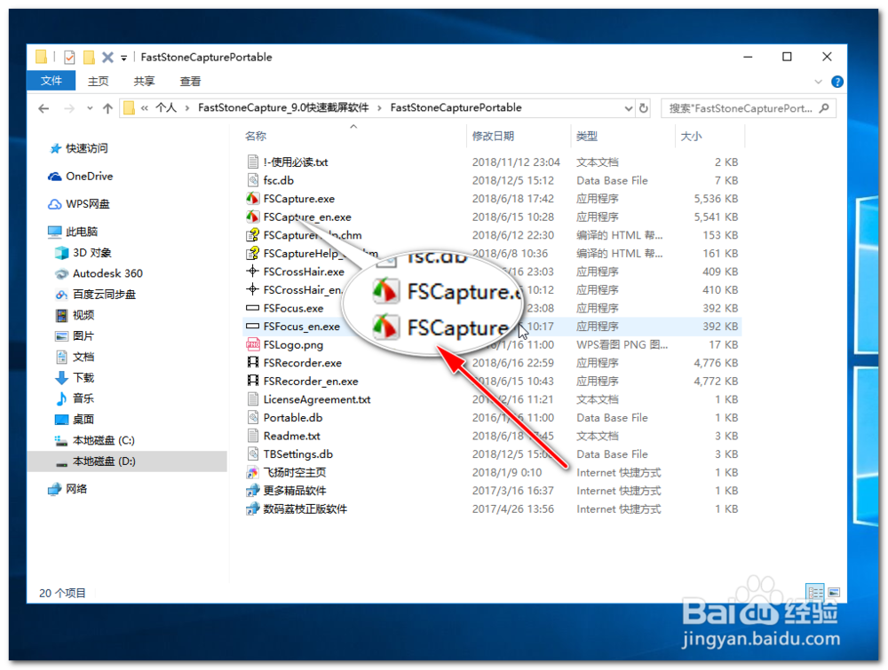This screenshot has height=670, width=888.
Task: Open the 共享 ribbon tab
Action: (144, 82)
